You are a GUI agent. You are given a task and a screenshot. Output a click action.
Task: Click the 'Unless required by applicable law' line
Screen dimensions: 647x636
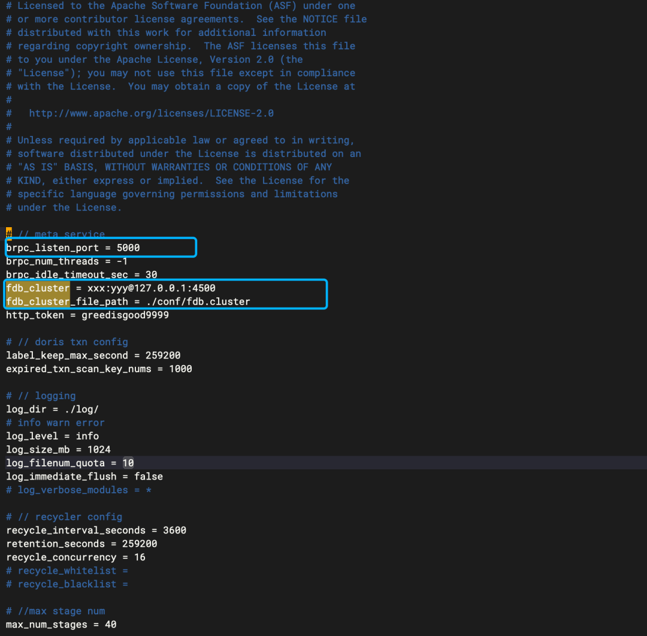coord(180,140)
